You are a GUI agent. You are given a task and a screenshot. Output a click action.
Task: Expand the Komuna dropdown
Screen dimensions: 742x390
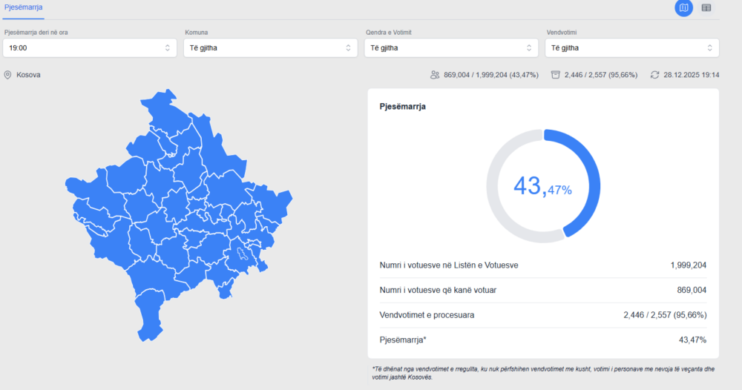[x=270, y=48]
